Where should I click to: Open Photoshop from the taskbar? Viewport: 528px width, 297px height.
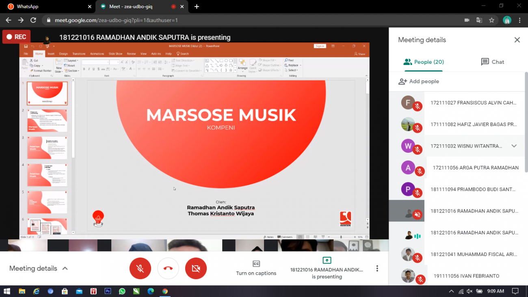pyautogui.click(x=108, y=291)
